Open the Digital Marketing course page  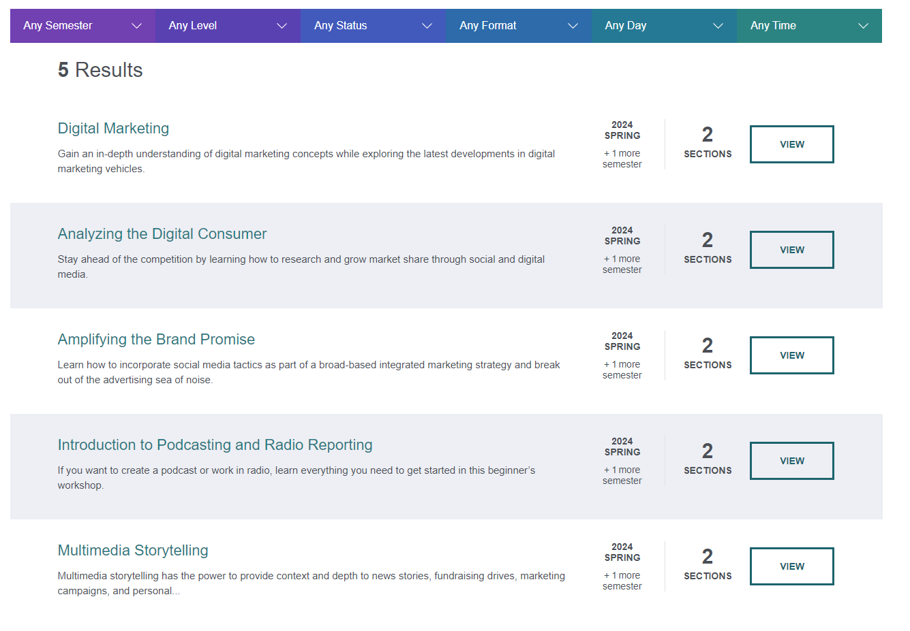(113, 128)
